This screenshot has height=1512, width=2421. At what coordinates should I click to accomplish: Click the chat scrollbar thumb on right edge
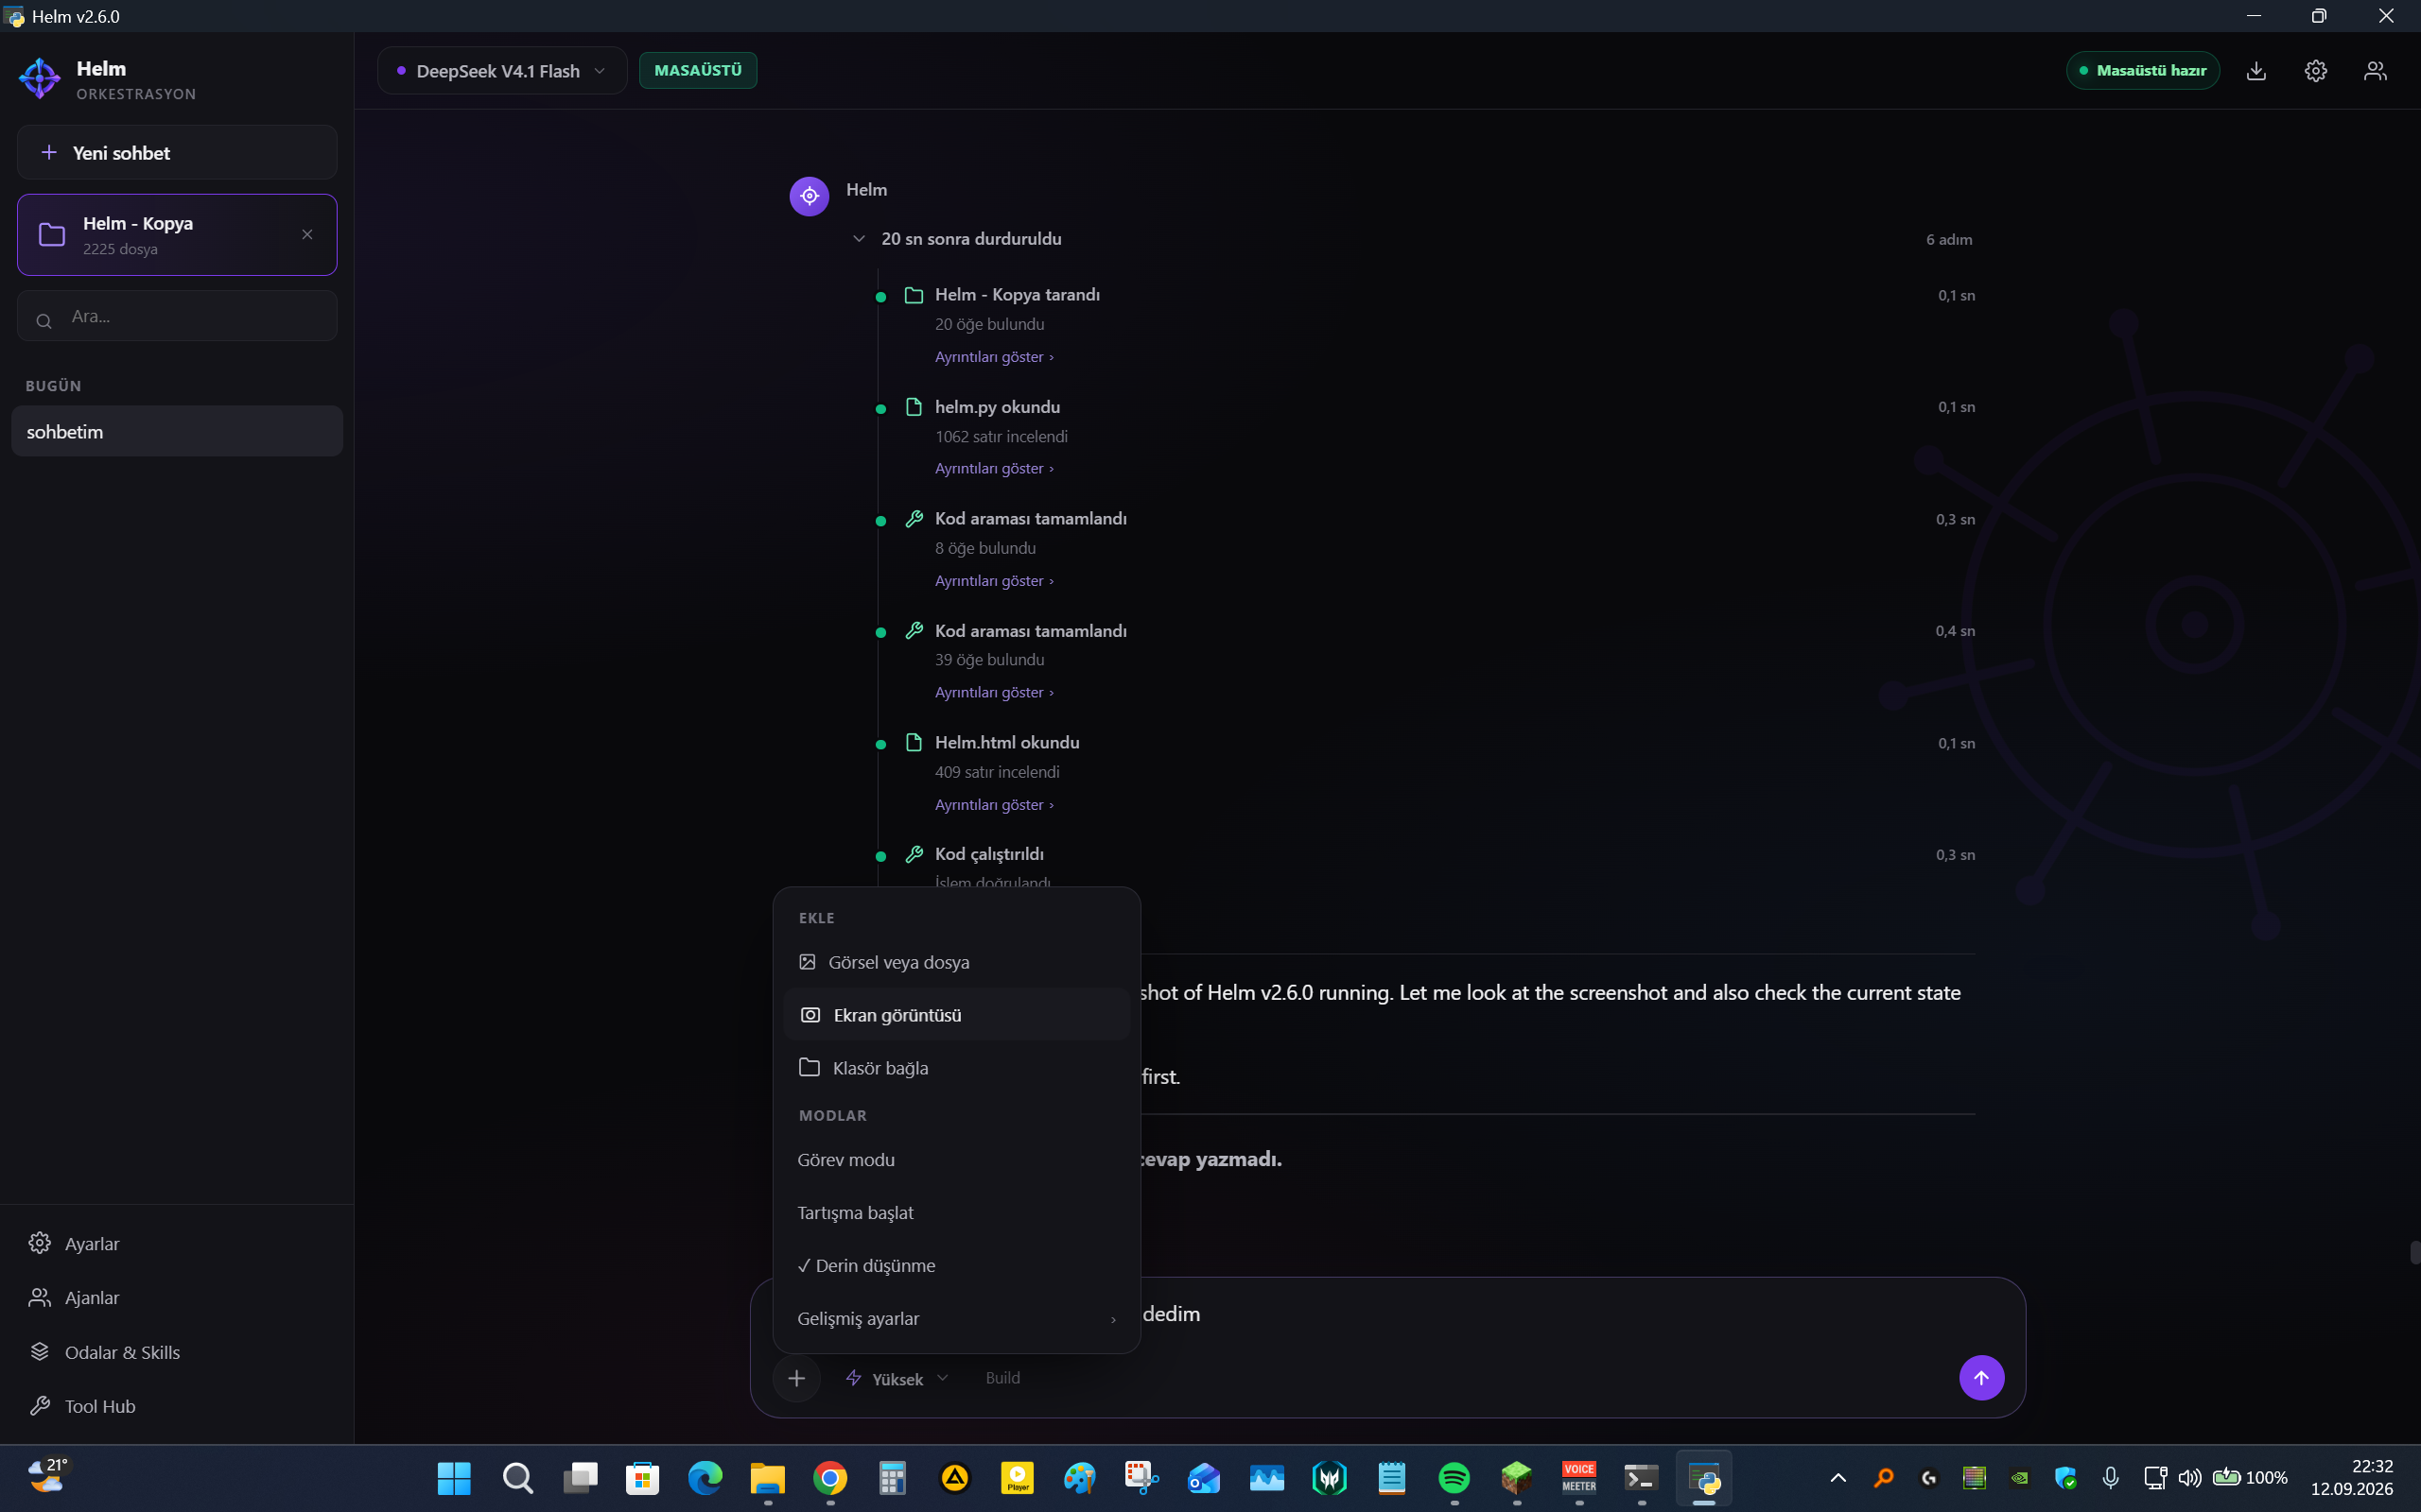tap(2415, 1252)
